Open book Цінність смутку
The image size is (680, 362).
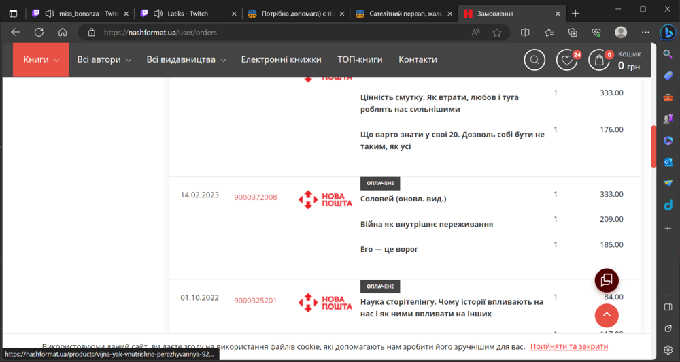pyautogui.click(x=439, y=103)
